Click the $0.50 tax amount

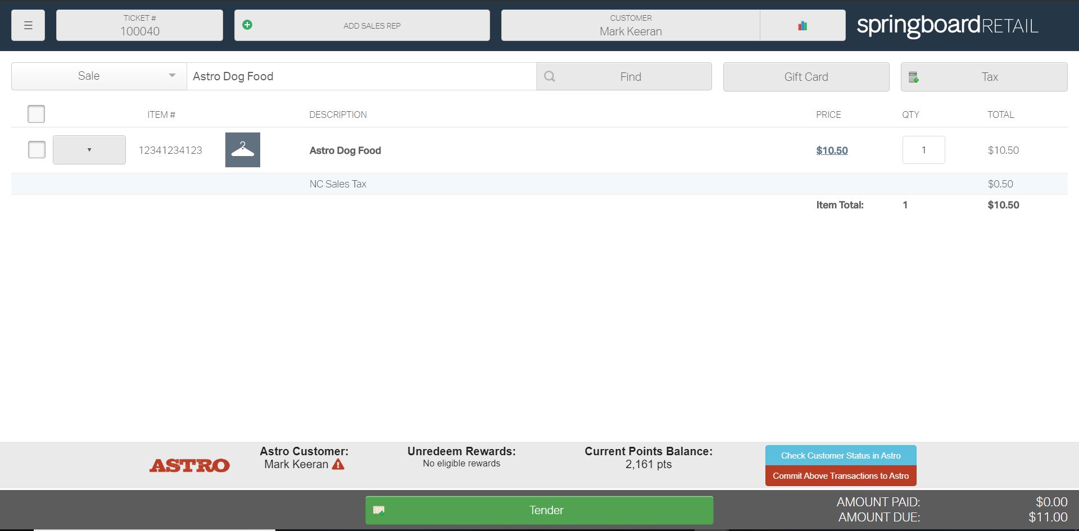pos(1000,184)
